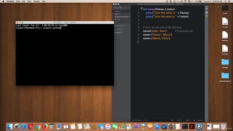Open Messages bubble icon in the Dock
This screenshot has width=233, height=131.
click(x=101, y=127)
